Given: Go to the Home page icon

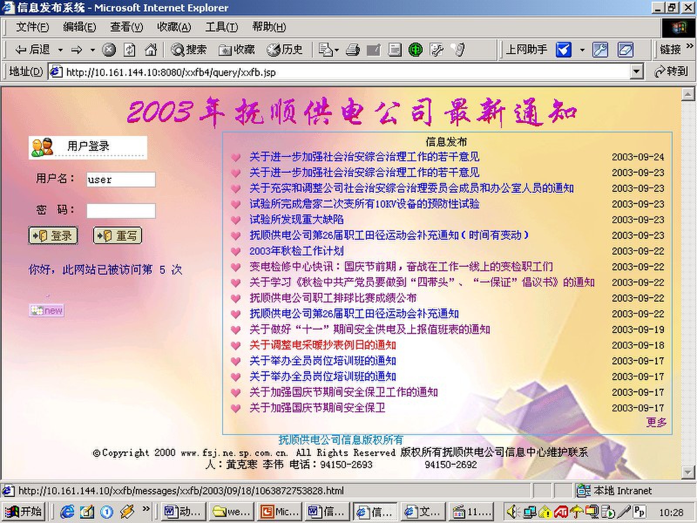Looking at the screenshot, I should [151, 50].
